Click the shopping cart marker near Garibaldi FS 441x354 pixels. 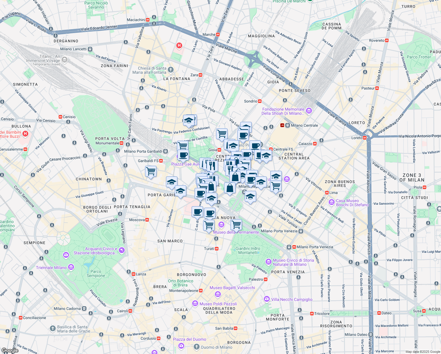[x=151, y=171]
